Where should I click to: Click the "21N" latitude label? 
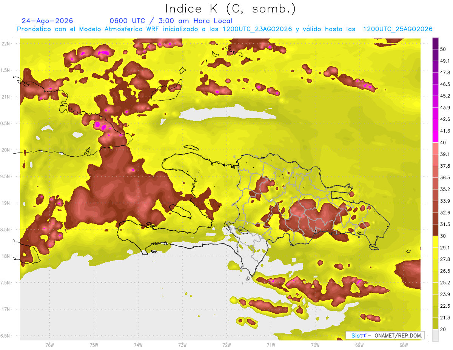[6, 97]
